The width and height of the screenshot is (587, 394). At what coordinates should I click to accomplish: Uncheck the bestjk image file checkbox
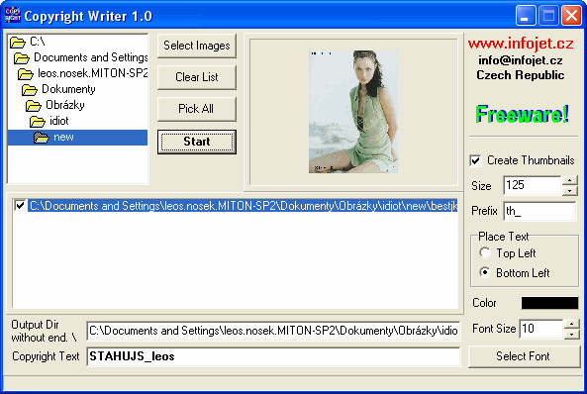point(20,205)
